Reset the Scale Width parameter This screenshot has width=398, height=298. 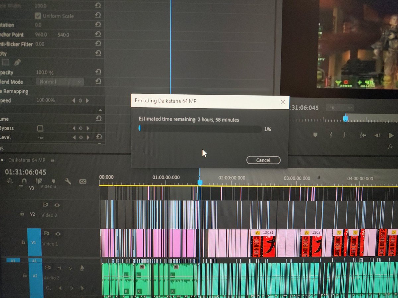coord(98,6)
